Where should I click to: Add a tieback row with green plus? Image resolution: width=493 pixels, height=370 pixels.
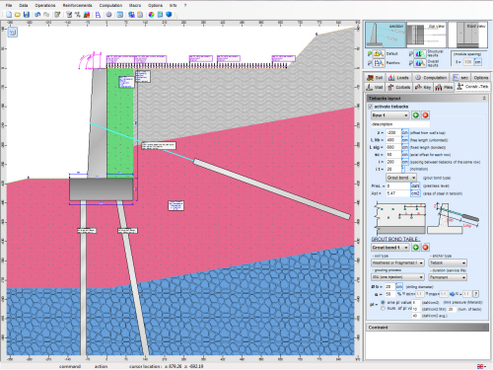tap(416, 115)
